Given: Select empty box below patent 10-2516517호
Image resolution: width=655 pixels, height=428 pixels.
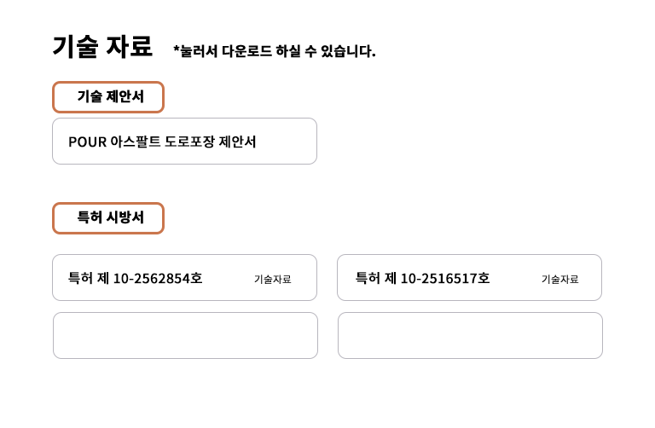Looking at the screenshot, I should pyautogui.click(x=470, y=336).
